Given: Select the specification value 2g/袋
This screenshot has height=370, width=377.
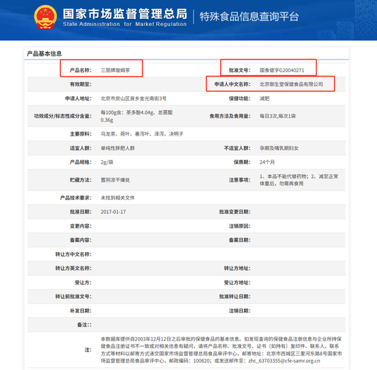Looking at the screenshot, I should pyautogui.click(x=107, y=162).
